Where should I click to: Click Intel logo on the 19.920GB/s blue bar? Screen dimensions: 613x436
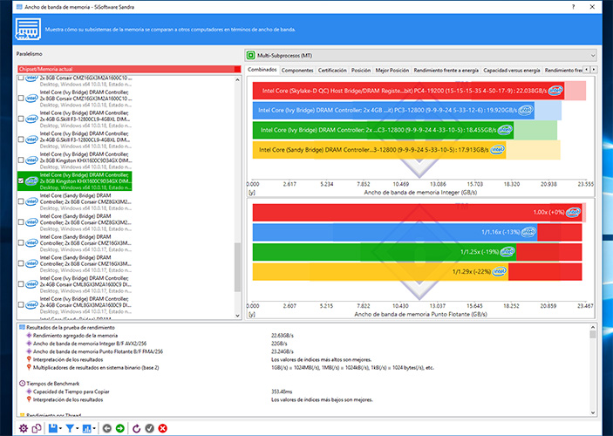526,110
